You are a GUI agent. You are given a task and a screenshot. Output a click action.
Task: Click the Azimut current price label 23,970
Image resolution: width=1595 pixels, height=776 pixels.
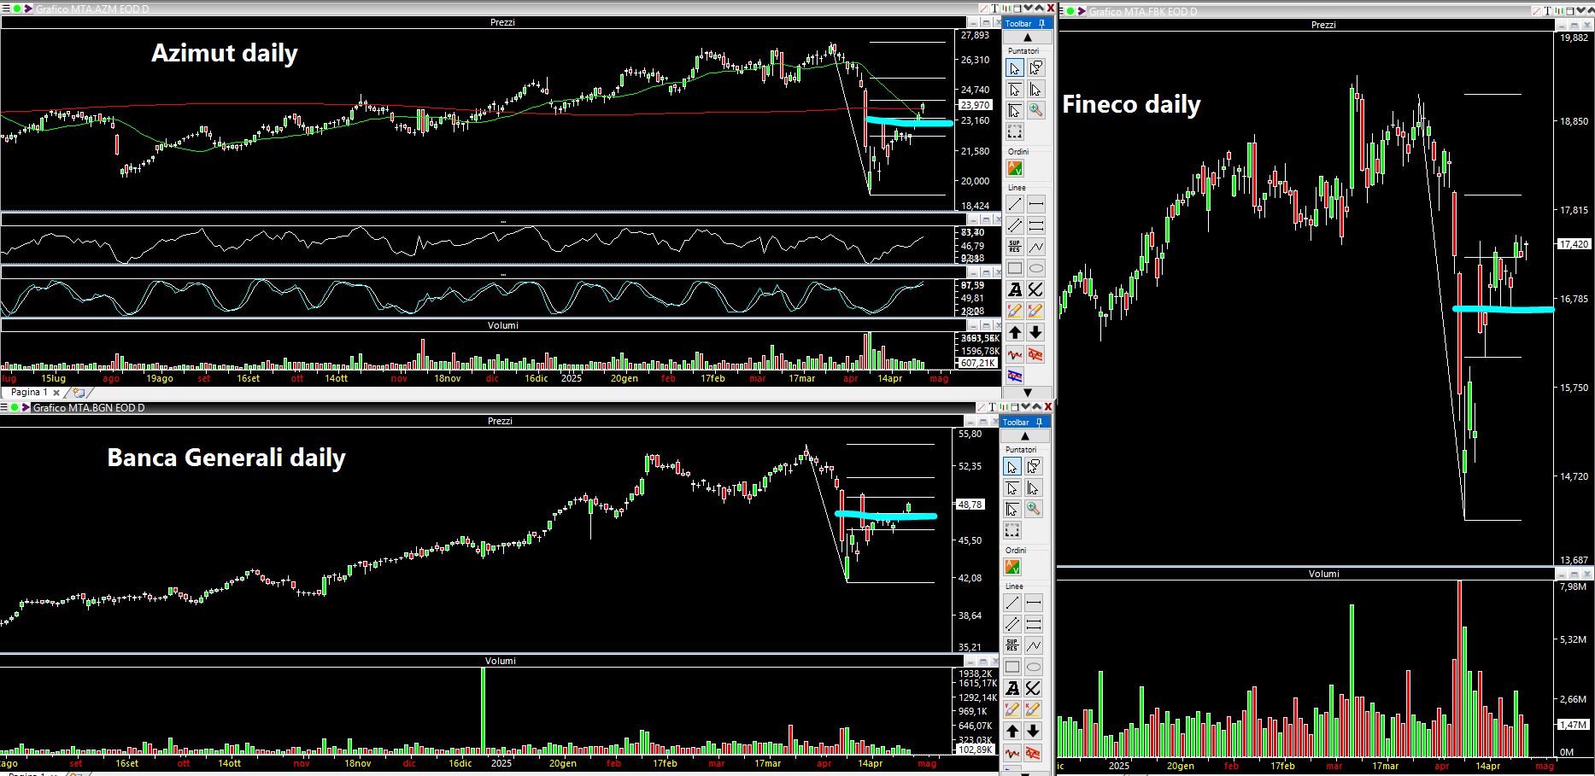point(975,105)
